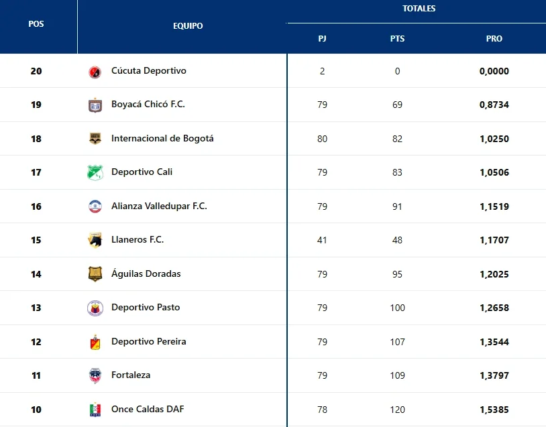Click the PJ column header
The height and width of the screenshot is (427, 546).
[322, 39]
